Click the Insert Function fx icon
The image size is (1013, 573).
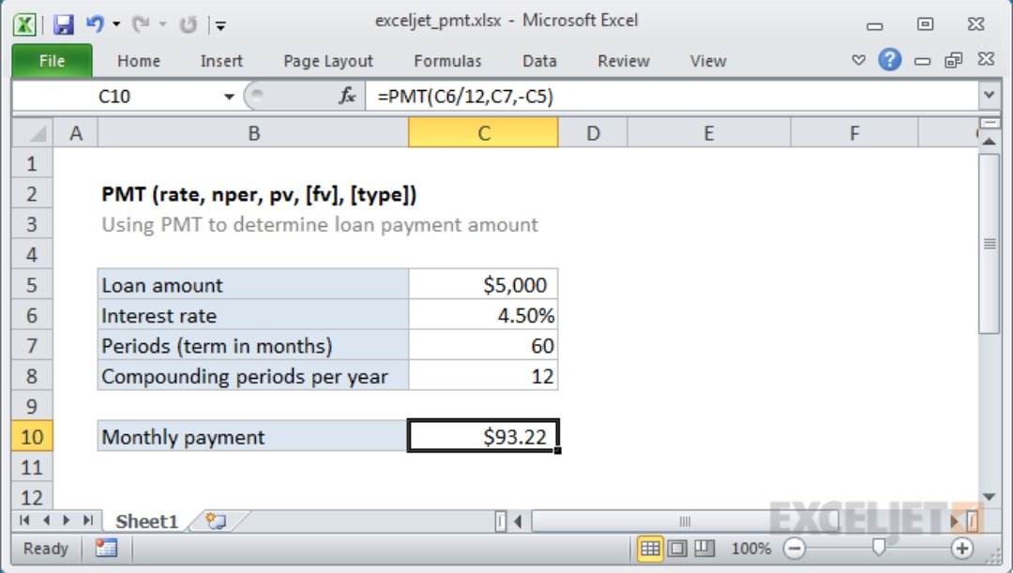click(x=347, y=97)
